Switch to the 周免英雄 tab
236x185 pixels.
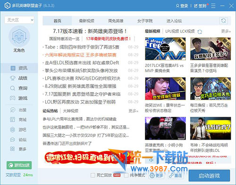point(116,21)
